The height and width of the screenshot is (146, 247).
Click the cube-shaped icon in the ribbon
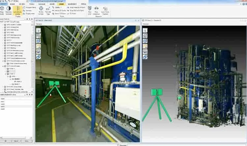point(2,8)
